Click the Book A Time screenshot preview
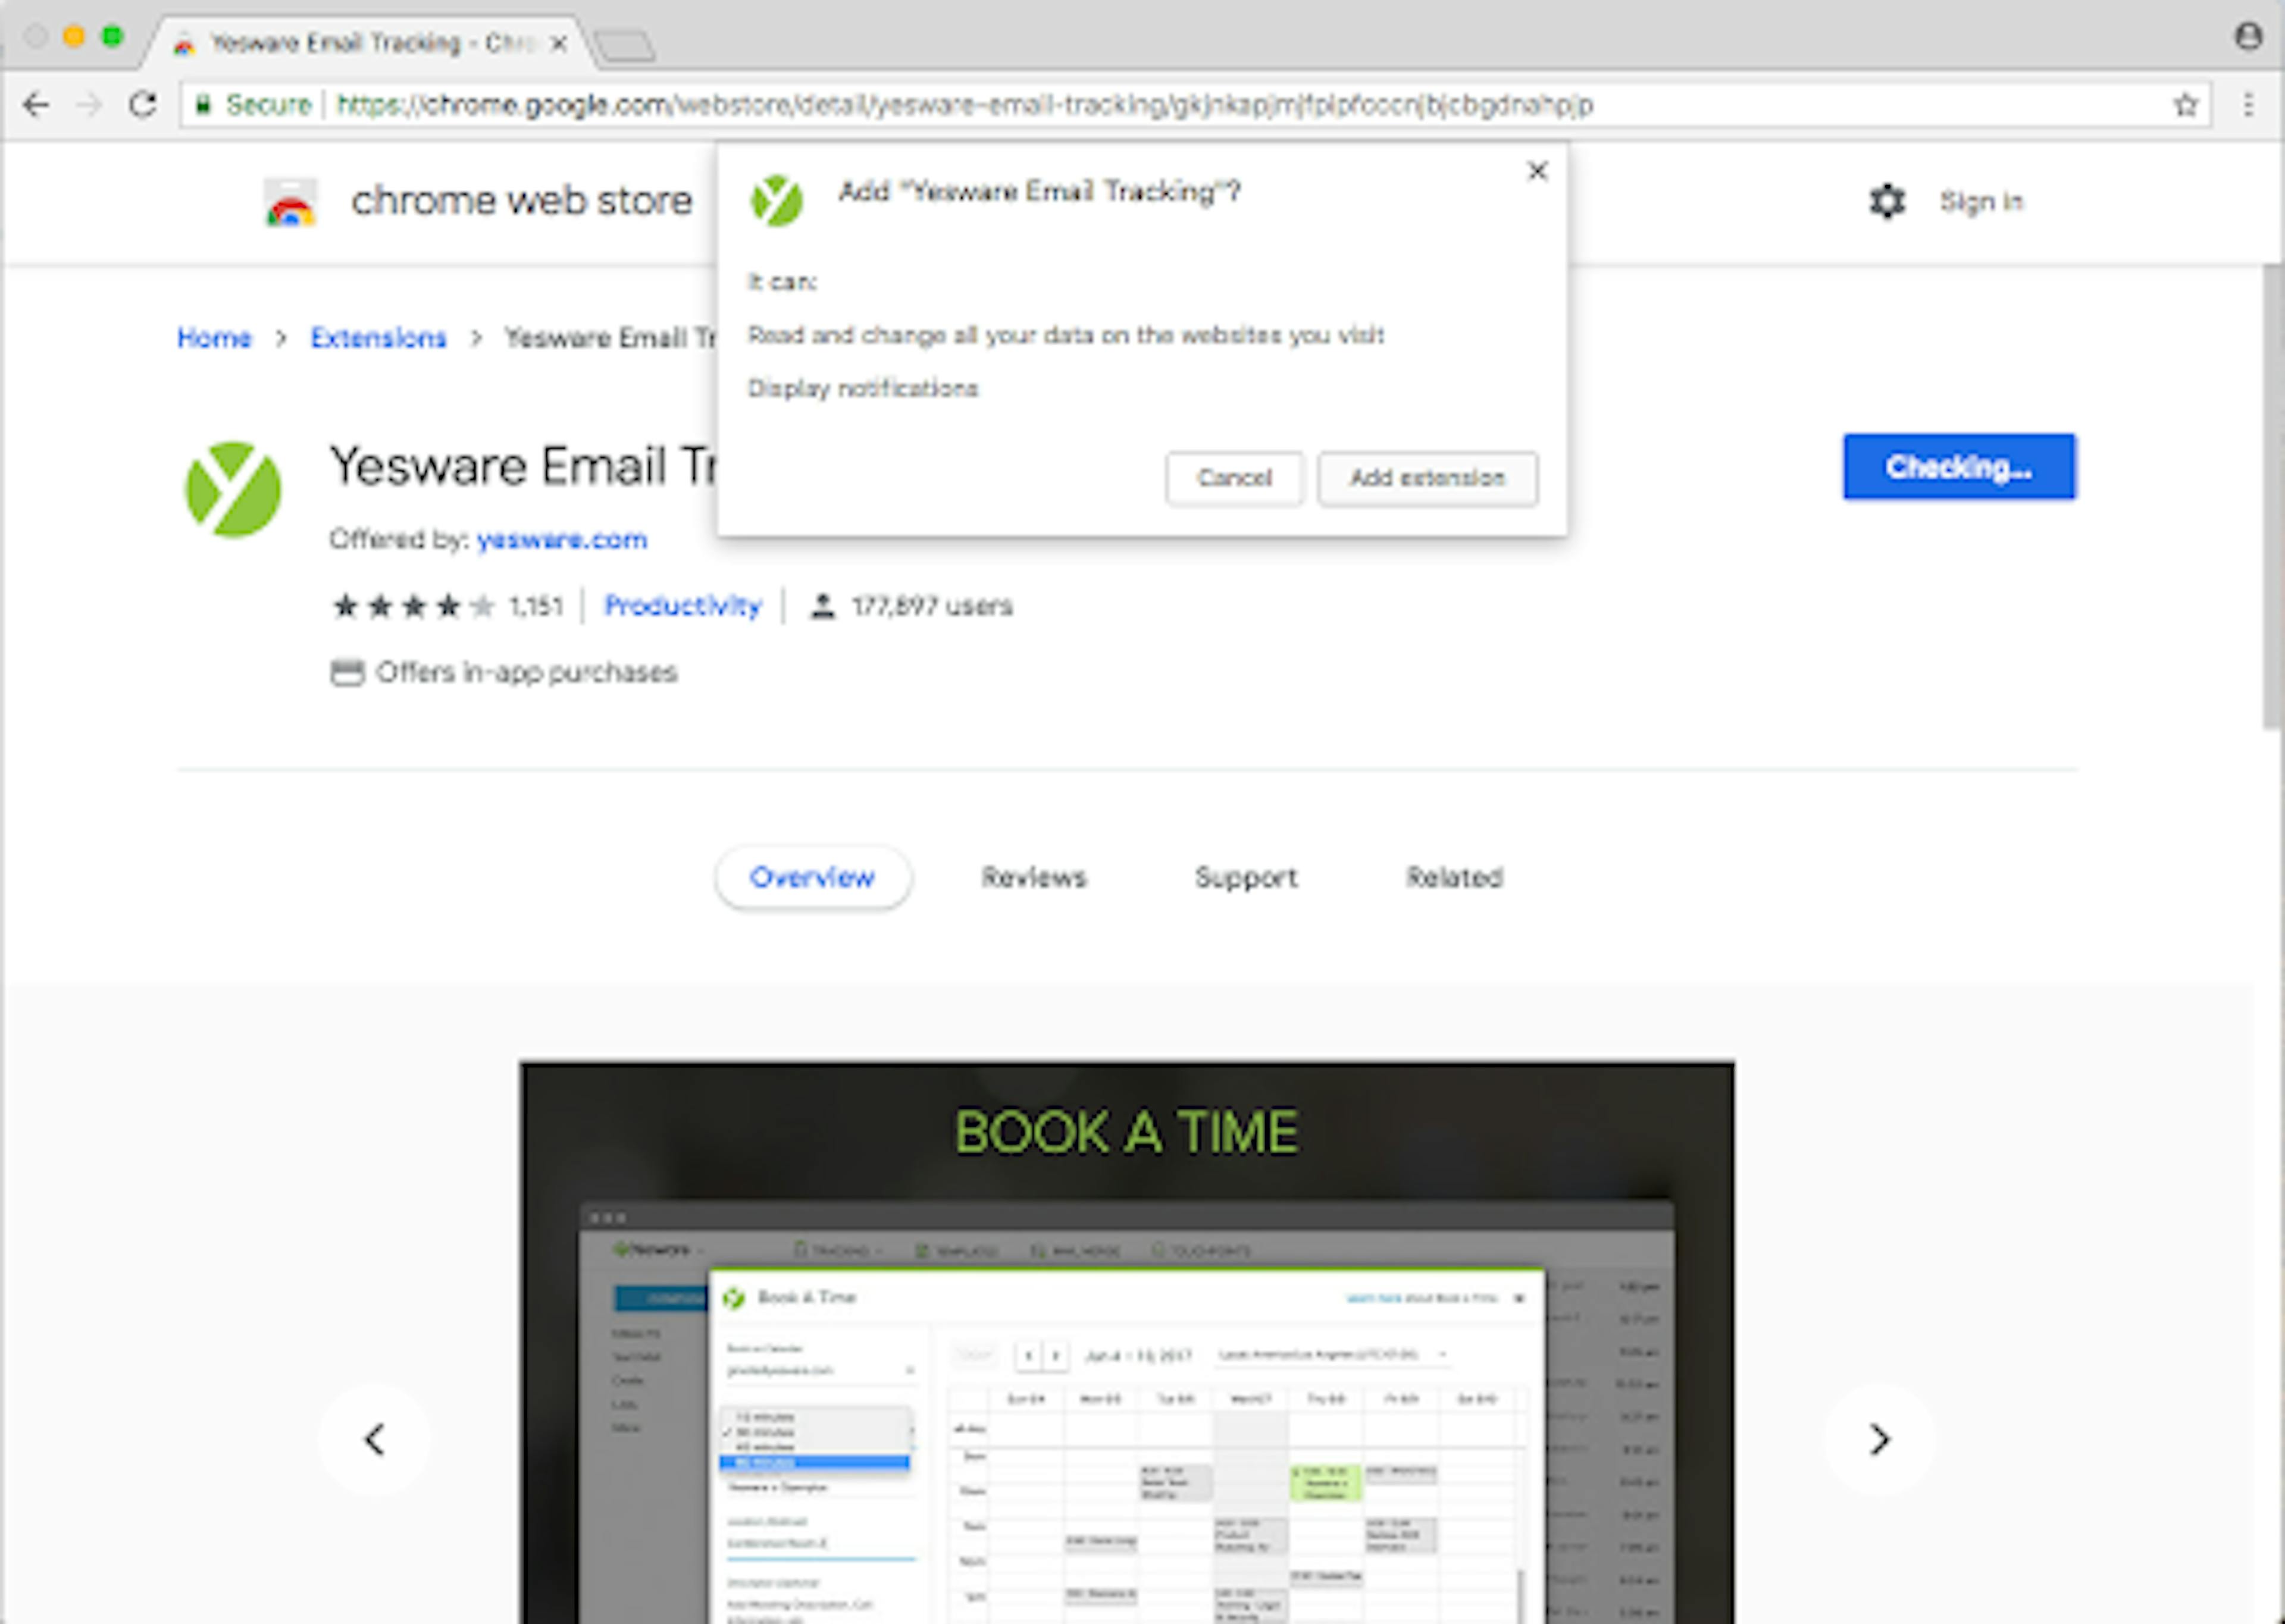2285x1624 pixels. pos(1127,1342)
